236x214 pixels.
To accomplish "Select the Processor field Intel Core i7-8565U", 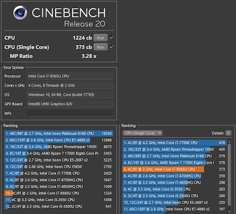I will (x=70, y=76).
